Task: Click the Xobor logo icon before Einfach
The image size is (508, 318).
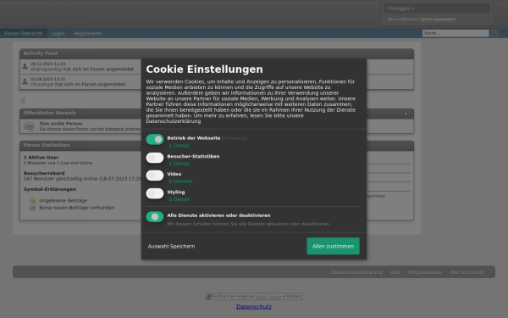Action: 210,297
